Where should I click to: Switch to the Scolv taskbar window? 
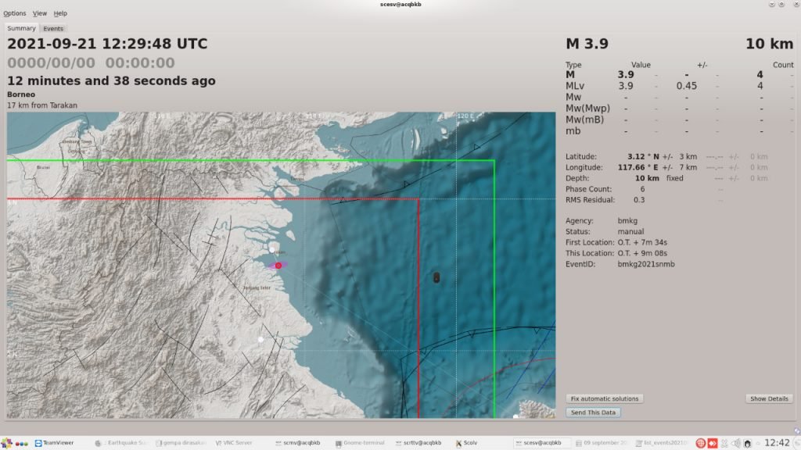pos(466,443)
